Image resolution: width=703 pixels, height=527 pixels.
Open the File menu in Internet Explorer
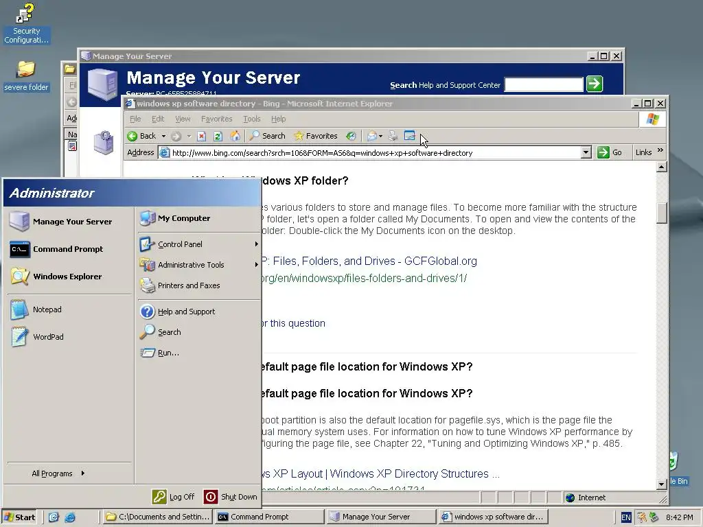coord(135,119)
